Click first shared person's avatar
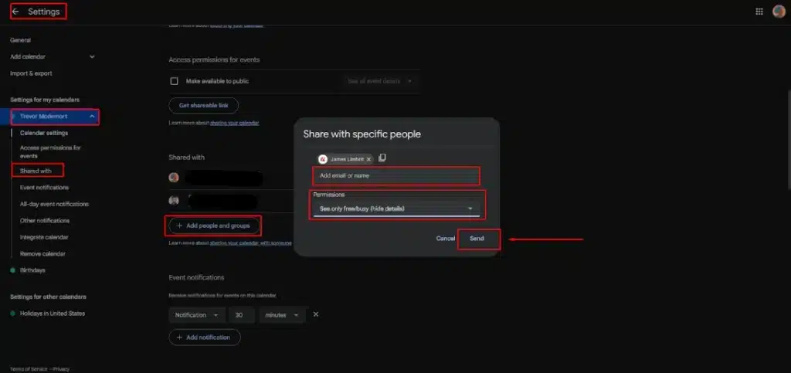Screen dimensions: 791x373 [x=174, y=178]
